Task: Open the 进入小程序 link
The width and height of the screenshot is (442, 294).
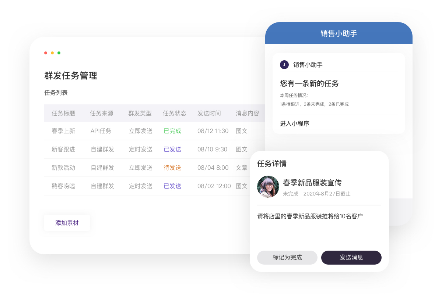Action: pyautogui.click(x=295, y=123)
